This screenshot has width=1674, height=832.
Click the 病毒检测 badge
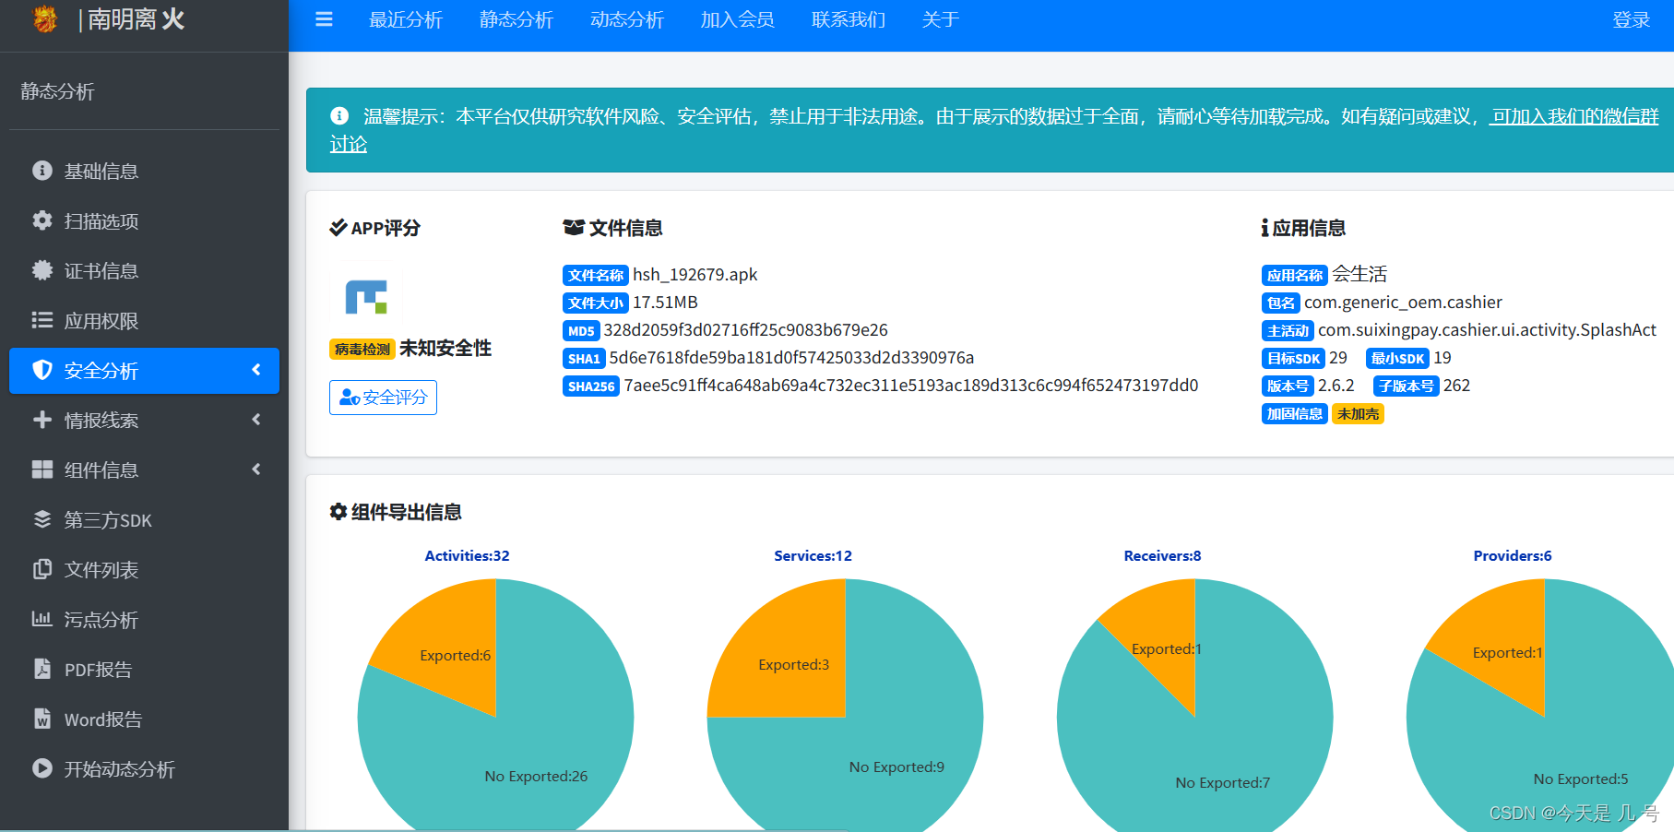tap(362, 349)
